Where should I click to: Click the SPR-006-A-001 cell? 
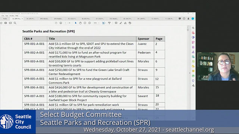click(35, 89)
